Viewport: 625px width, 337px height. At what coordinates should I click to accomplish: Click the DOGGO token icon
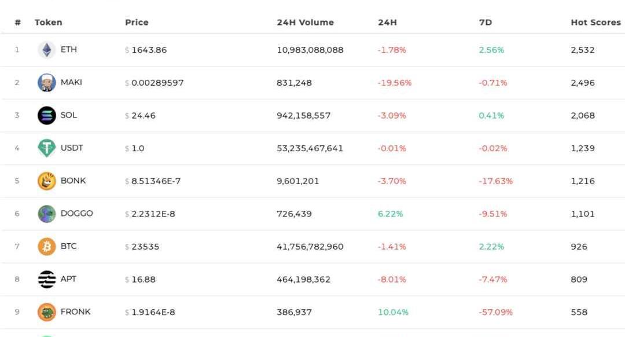click(x=47, y=214)
